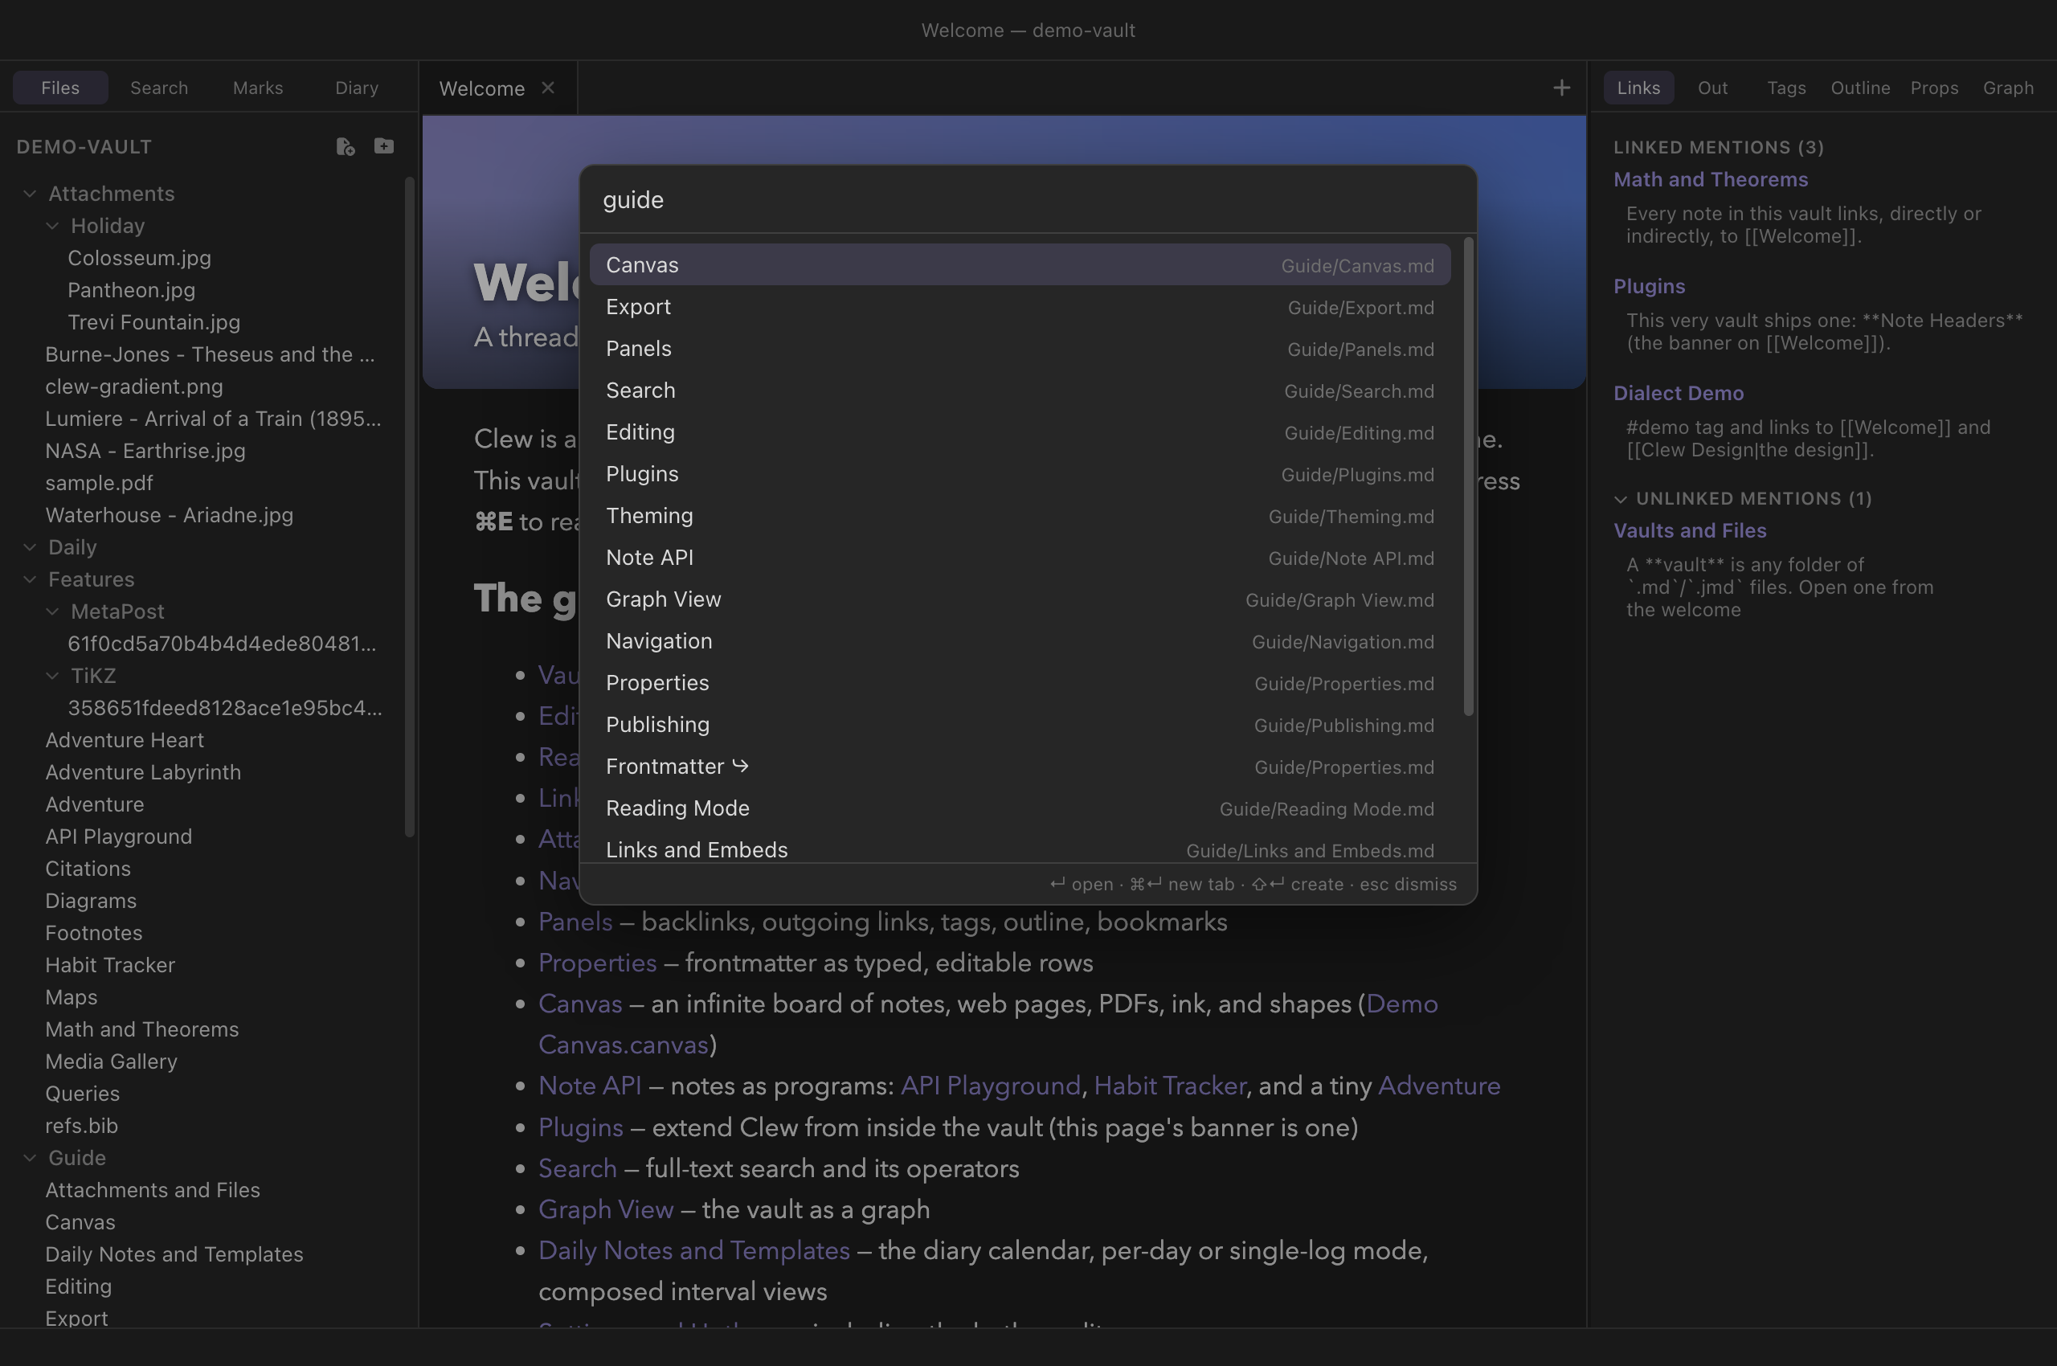Open the Publishing switcher result
Screen dimensions: 2057x1366
1020,725
